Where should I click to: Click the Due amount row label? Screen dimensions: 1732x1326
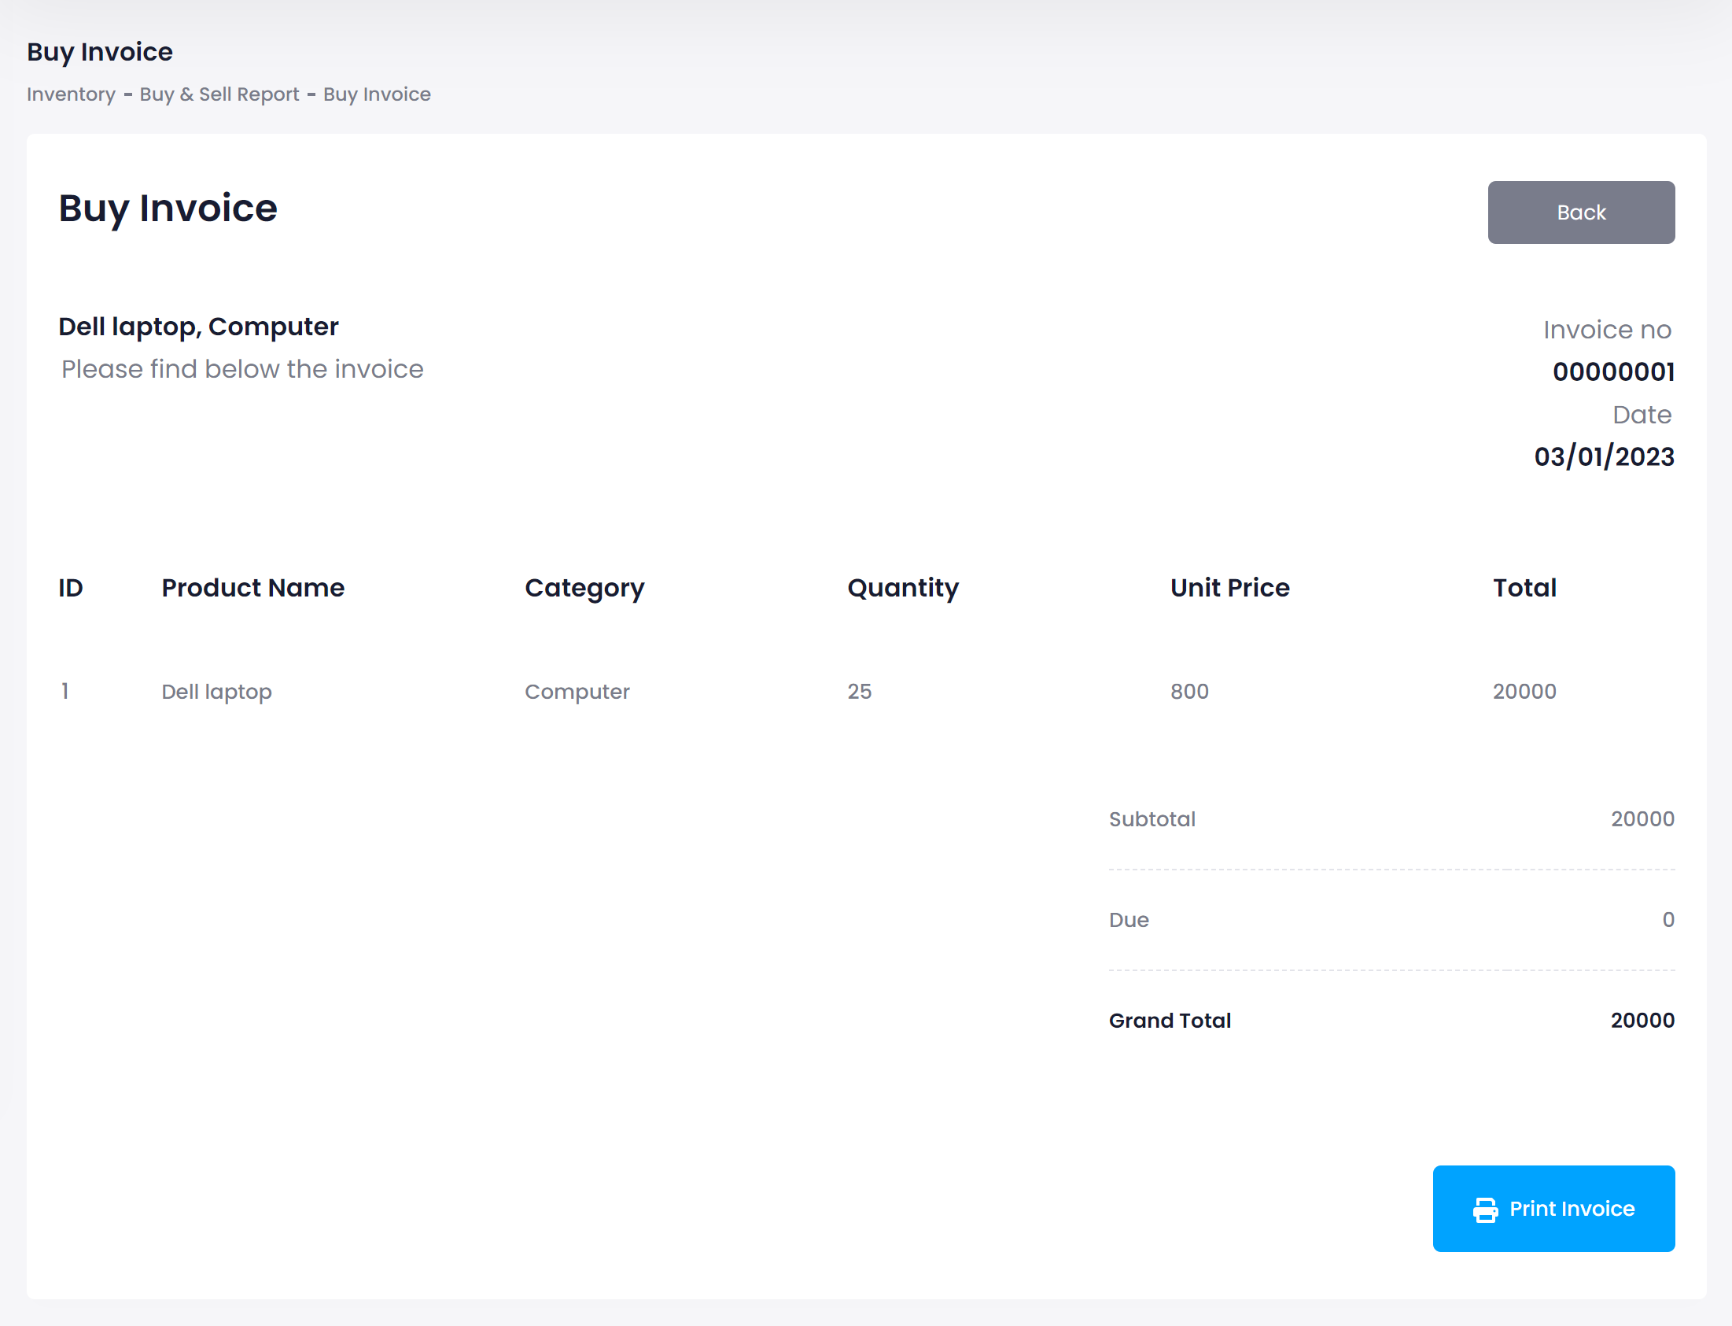(x=1128, y=919)
